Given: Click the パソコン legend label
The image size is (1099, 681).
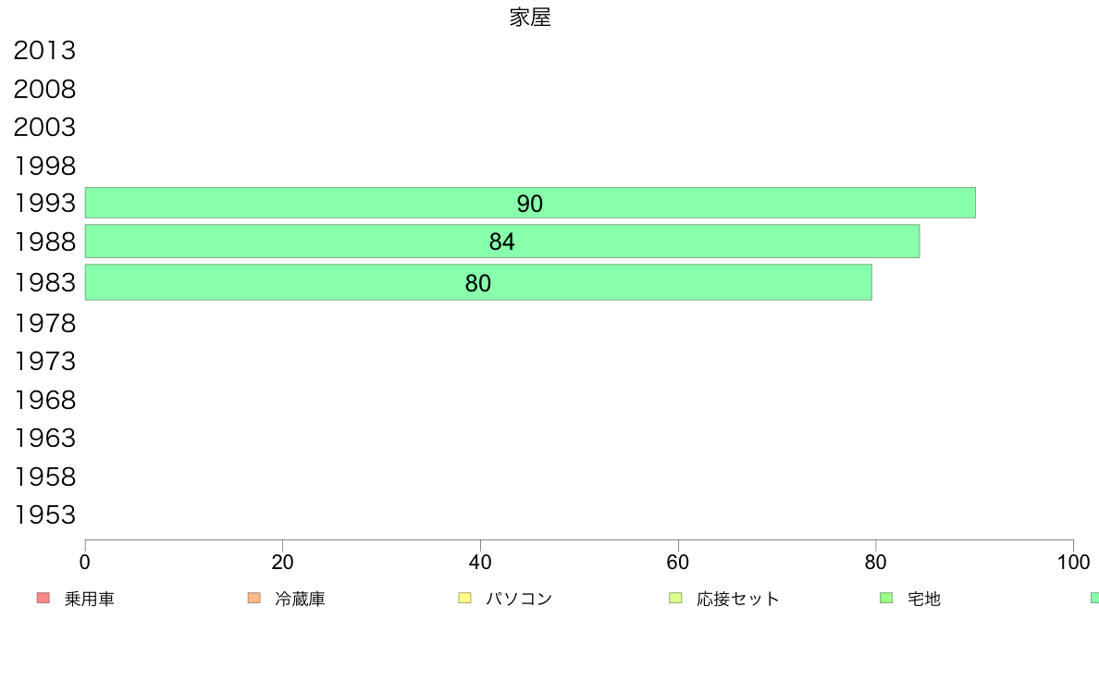Looking at the screenshot, I should pos(519,599).
